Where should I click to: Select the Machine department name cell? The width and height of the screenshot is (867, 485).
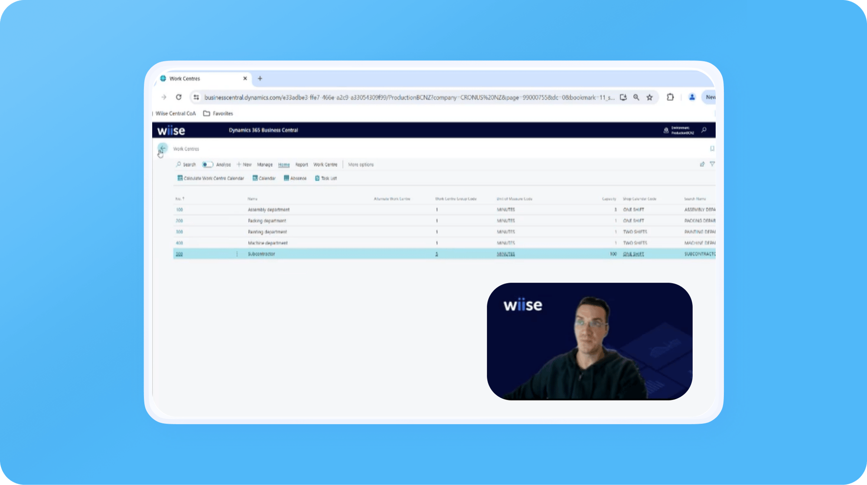point(268,243)
